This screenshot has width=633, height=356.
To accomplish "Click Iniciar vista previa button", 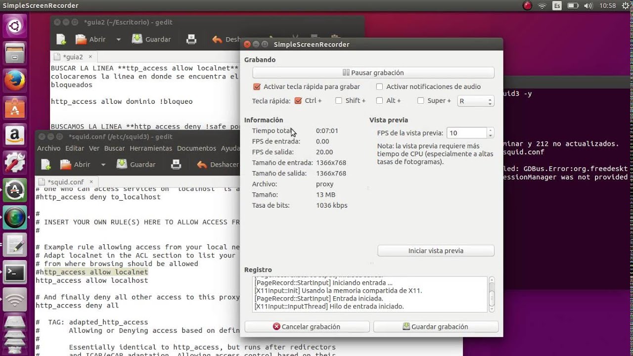I will coord(436,251).
